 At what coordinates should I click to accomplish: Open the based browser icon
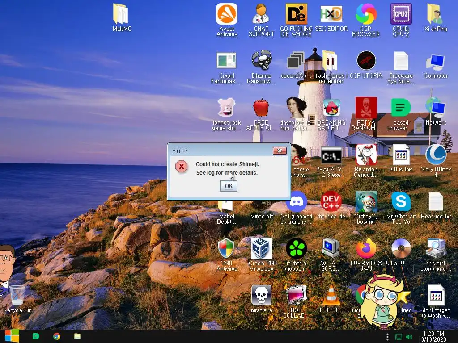coord(401,114)
